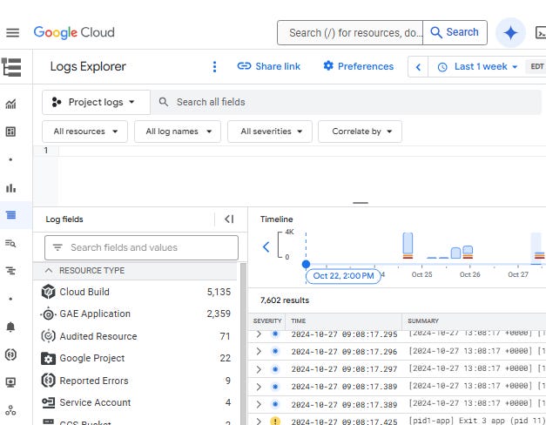Filter by Cloud Build count 5,135

point(219,292)
